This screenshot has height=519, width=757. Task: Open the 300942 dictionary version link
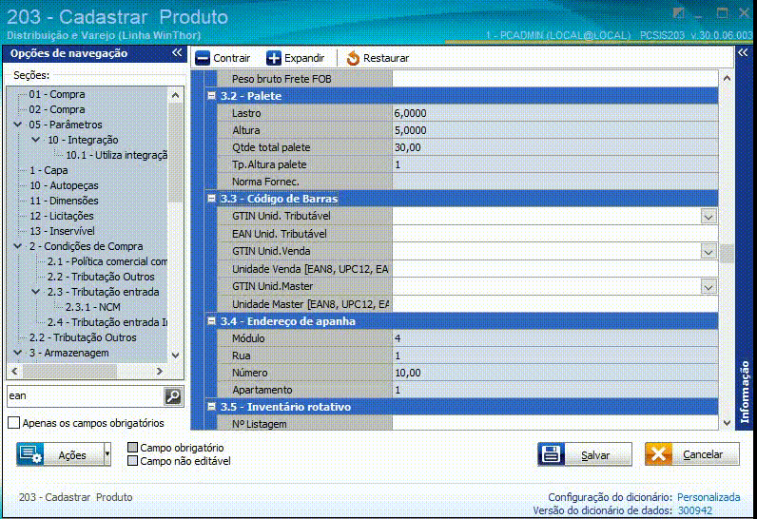pyautogui.click(x=695, y=510)
